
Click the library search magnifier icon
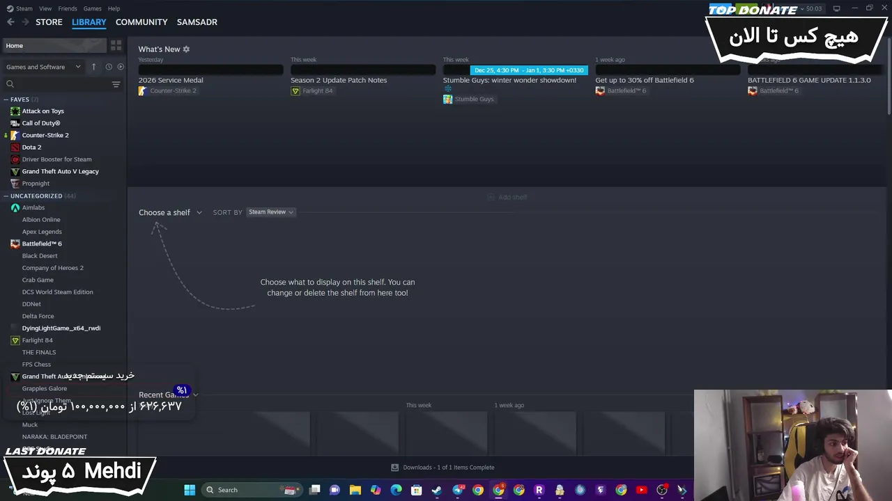(10, 84)
